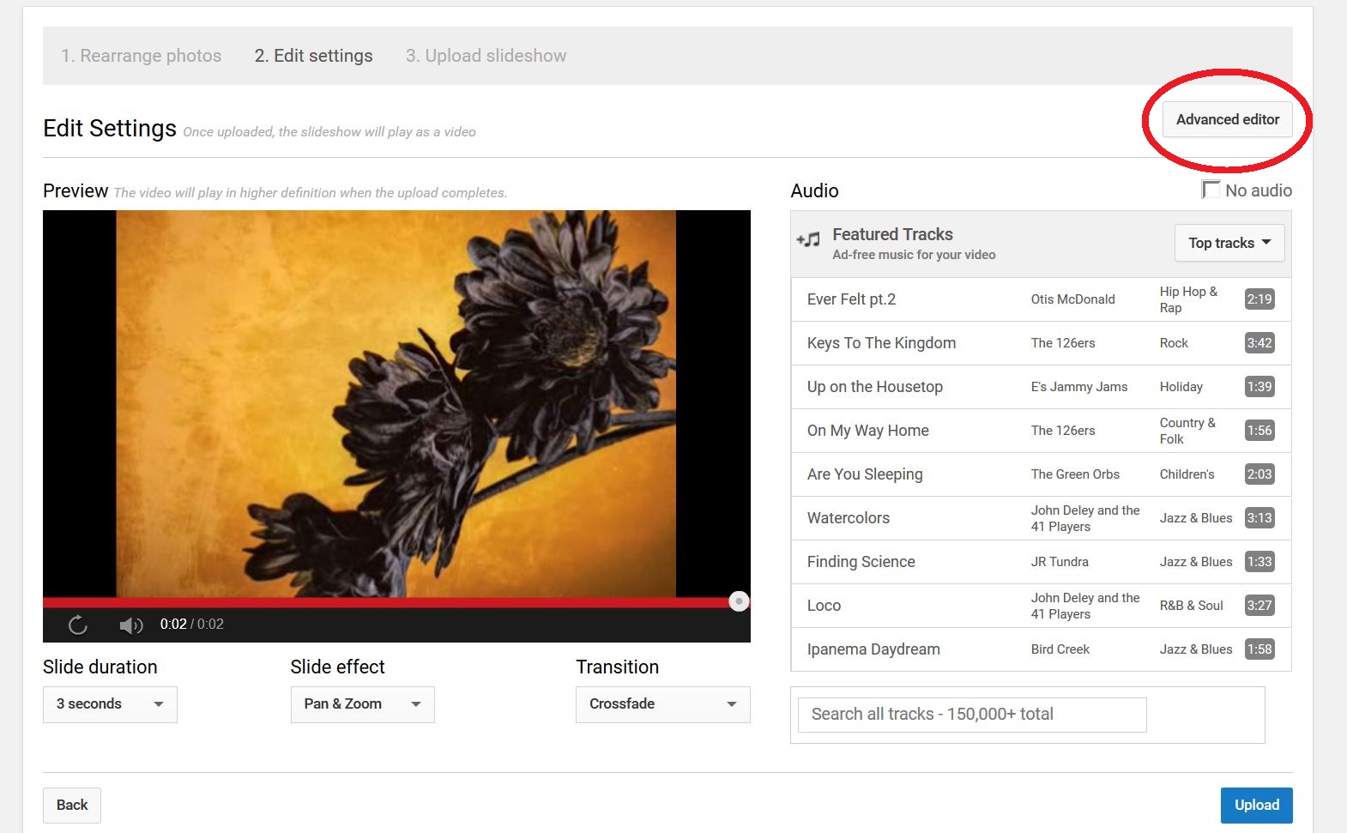Go Back to the previous step
1347x833 pixels.
(x=72, y=805)
